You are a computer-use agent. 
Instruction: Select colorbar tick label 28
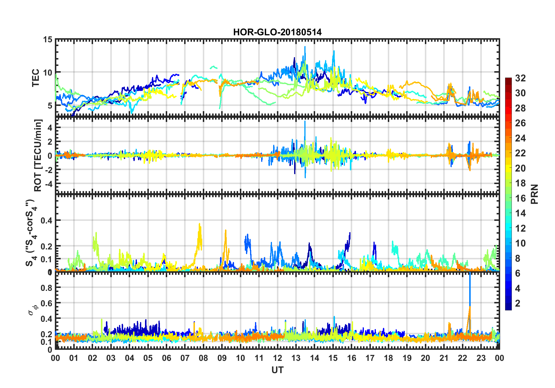pyautogui.click(x=520, y=108)
